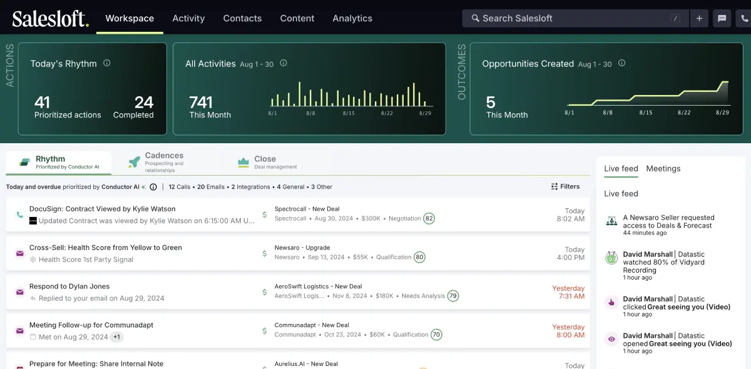Click info icon next to All Activities
The width and height of the screenshot is (751, 369).
284,63
